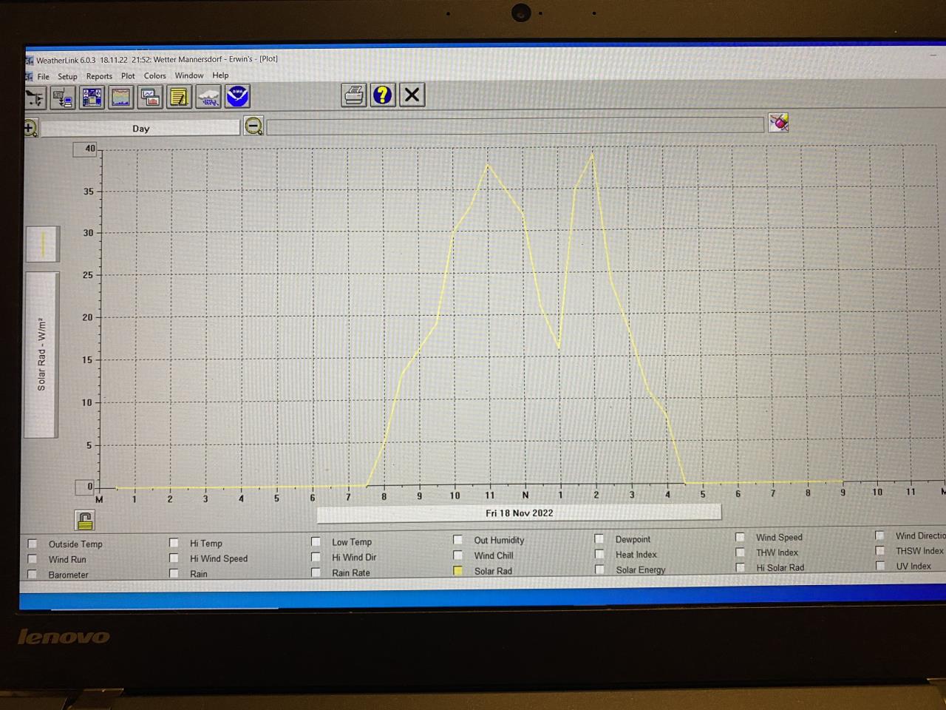Screen dimensions: 946x710
Task: Open the plot window icon
Action: (x=150, y=98)
